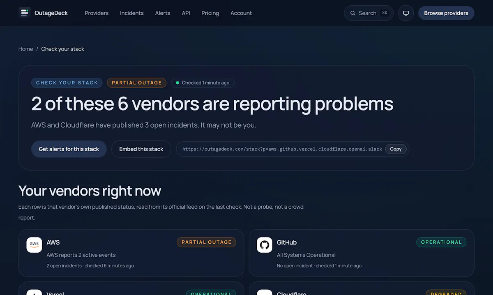The width and height of the screenshot is (493, 295).
Task: Click "2 open incidents · checked 6 minutes ago"
Action: click(90, 266)
